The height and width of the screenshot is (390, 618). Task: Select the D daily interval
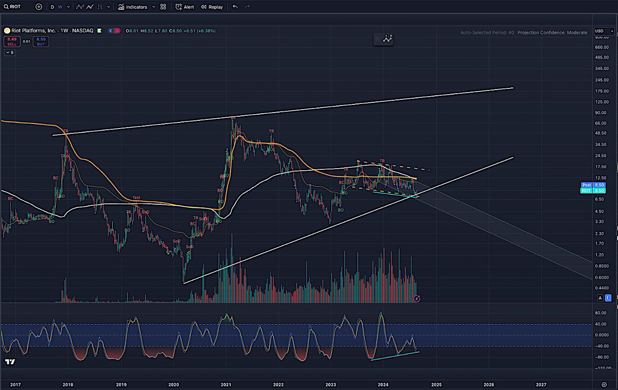53,7
